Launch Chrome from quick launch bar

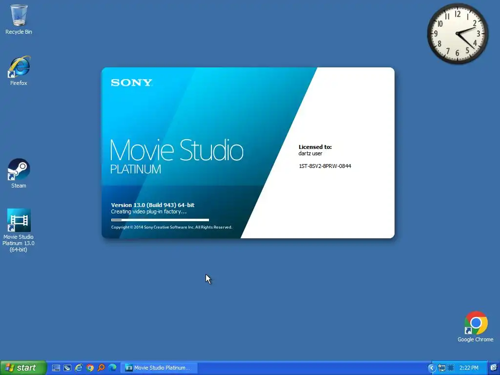tap(90, 368)
